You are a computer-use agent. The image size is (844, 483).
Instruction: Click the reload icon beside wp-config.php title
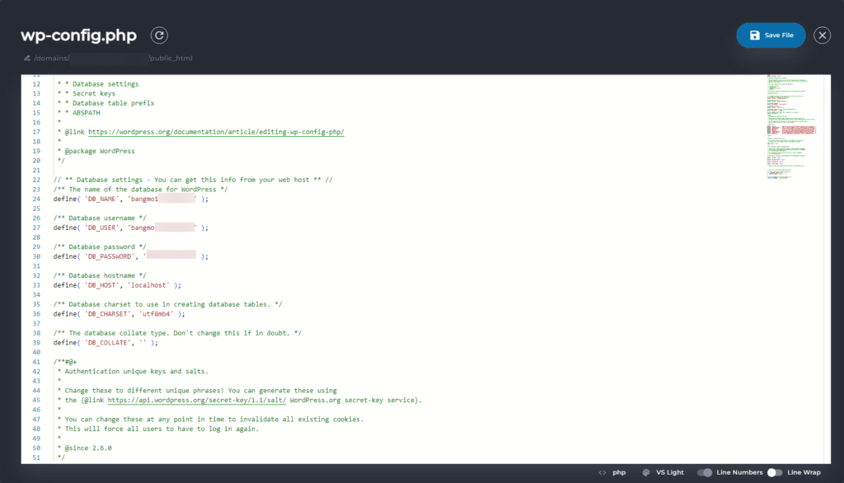coord(160,35)
